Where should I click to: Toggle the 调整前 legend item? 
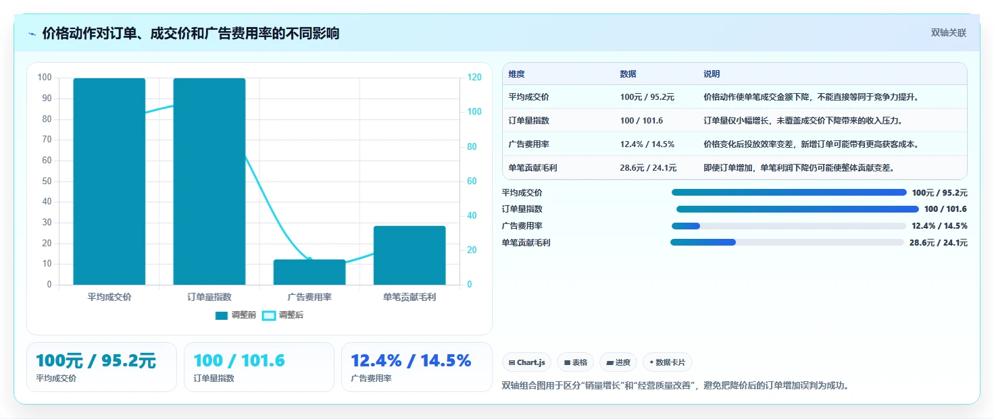click(x=236, y=315)
